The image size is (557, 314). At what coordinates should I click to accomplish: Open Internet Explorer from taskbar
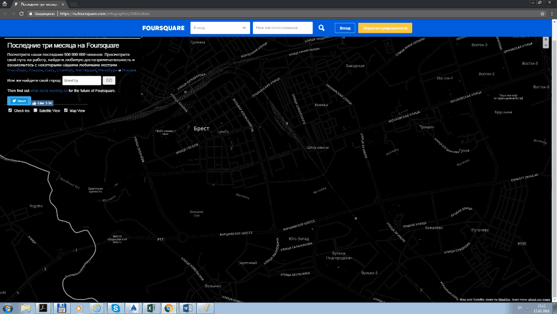pyautogui.click(x=97, y=308)
